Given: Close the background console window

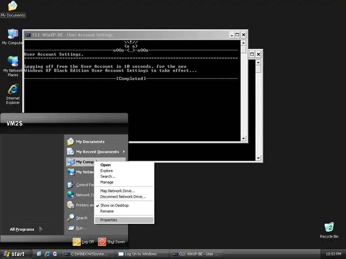Looking at the screenshot, I should pos(258,54).
